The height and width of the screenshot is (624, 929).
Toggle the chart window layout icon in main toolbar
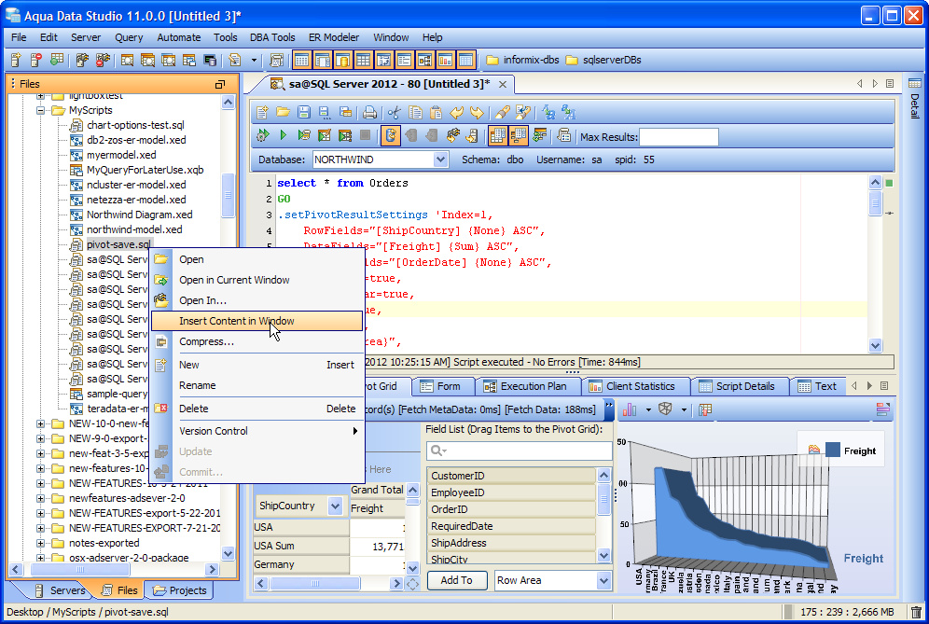coord(445,60)
